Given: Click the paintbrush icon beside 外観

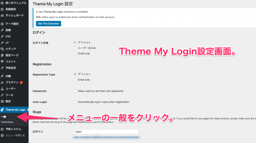Looking at the screenshot, I should coord(2,76).
